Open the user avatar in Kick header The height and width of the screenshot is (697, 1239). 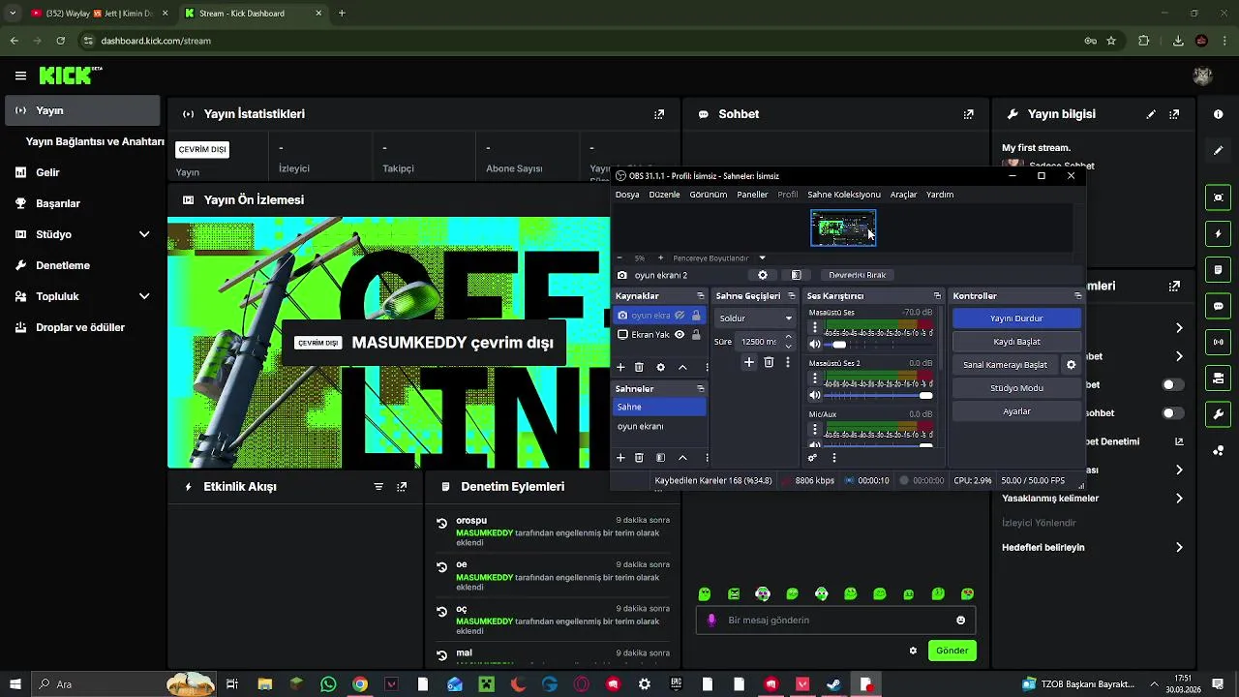click(x=1203, y=76)
